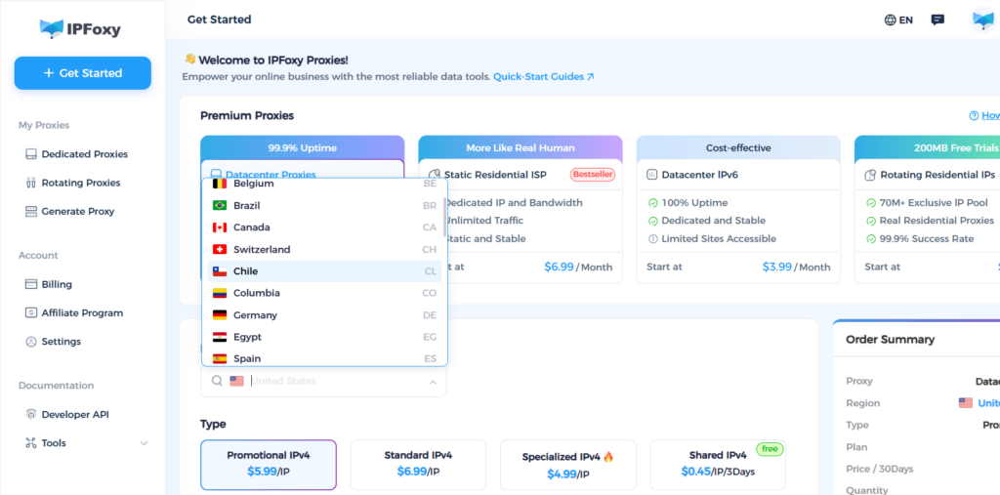Image resolution: width=1000 pixels, height=495 pixels.
Task: Click the IPFoxy logo icon
Action: 51,28
